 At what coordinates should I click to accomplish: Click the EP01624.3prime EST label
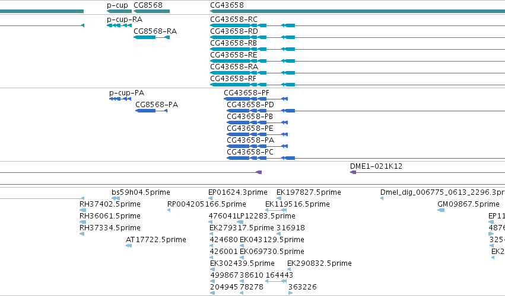tap(238, 192)
